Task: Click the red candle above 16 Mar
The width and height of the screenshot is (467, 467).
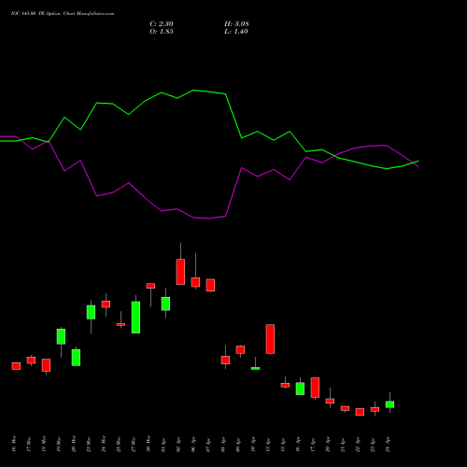Action: [x=16, y=366]
